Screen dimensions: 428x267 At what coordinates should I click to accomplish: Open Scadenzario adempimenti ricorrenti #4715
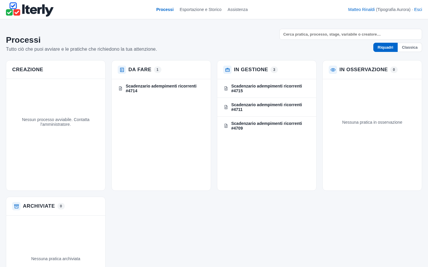point(267,88)
